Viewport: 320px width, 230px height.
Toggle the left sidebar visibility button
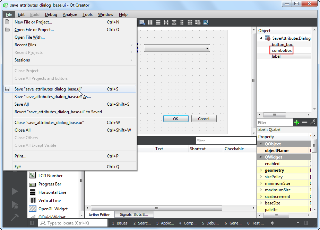tap(32, 223)
